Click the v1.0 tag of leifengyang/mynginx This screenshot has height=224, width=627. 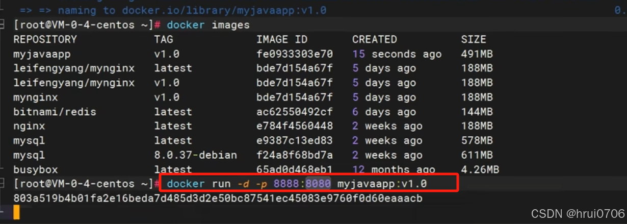[167, 83]
